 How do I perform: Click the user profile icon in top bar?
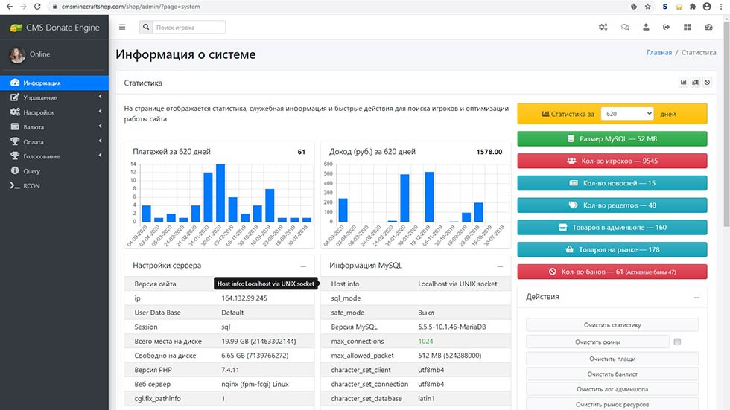[x=646, y=28]
